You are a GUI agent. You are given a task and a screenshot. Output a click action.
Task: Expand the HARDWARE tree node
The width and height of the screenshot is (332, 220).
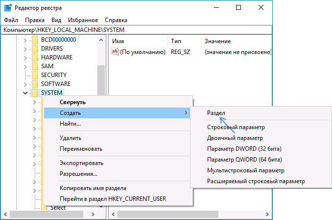[x=25, y=57]
